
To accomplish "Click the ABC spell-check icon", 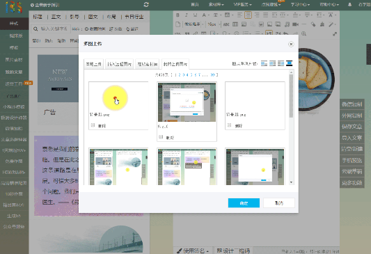I will (x=226, y=24).
